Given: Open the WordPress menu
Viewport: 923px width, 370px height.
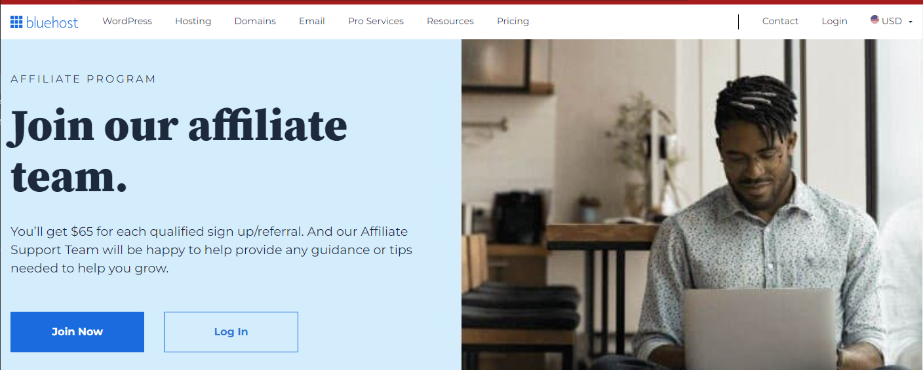Looking at the screenshot, I should 127,21.
